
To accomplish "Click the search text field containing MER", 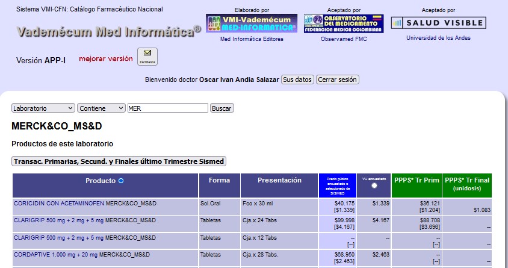I will 168,108.
